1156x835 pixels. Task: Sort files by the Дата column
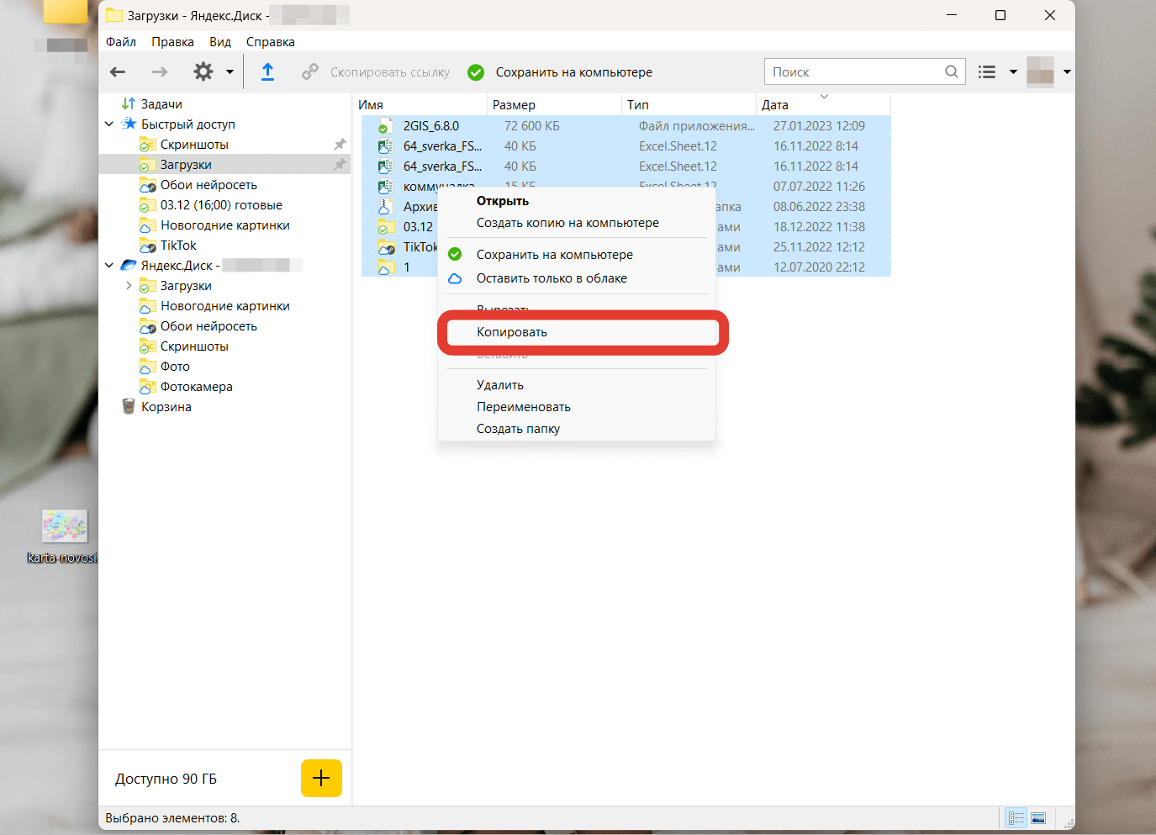[775, 105]
